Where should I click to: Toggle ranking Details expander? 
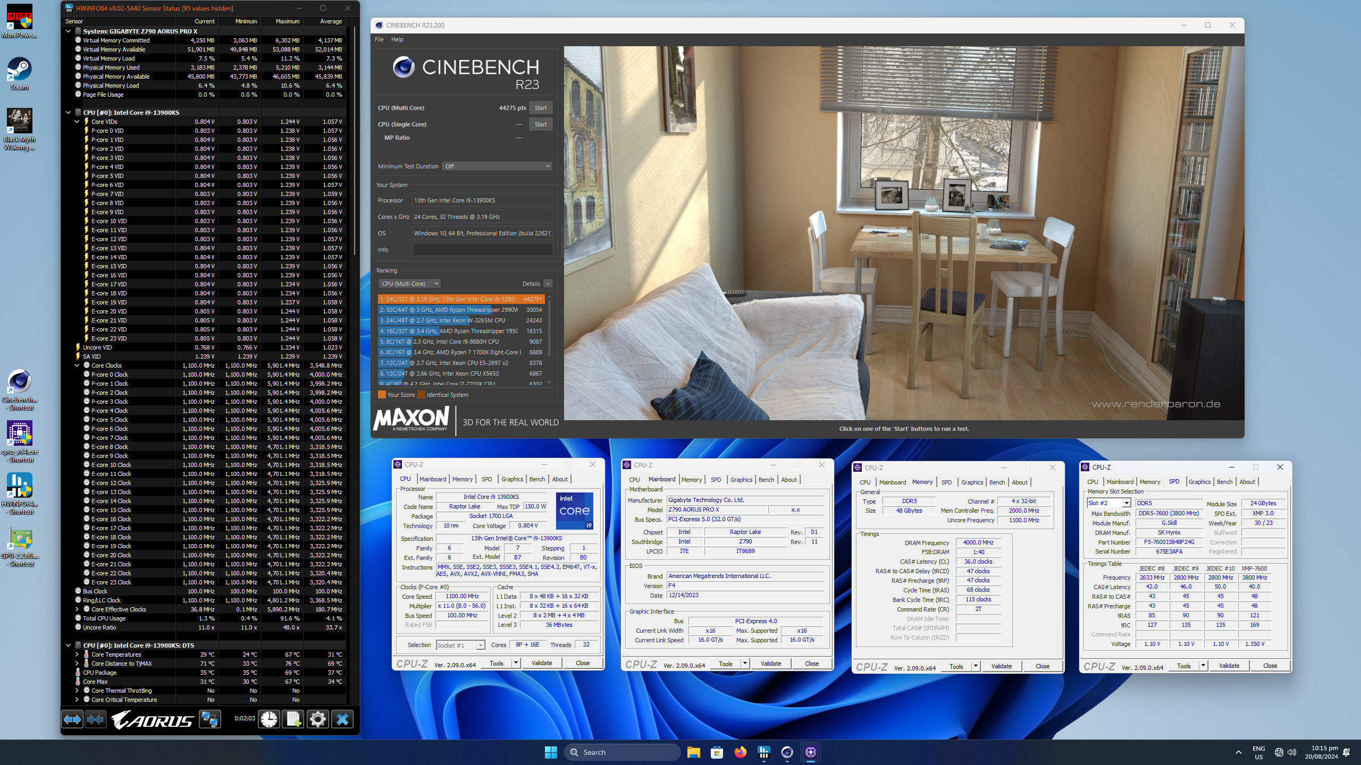[x=548, y=284]
